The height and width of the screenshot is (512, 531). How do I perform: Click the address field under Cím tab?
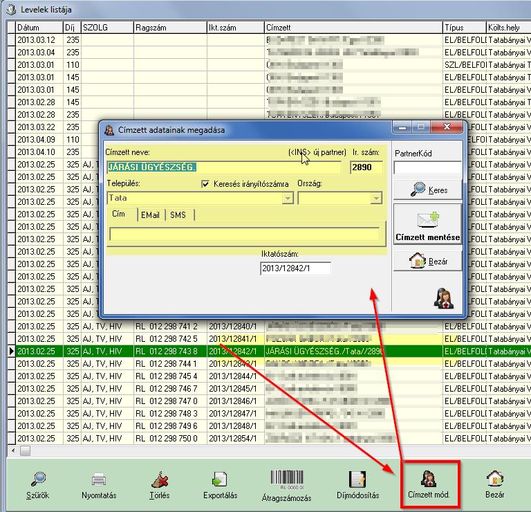245,234
